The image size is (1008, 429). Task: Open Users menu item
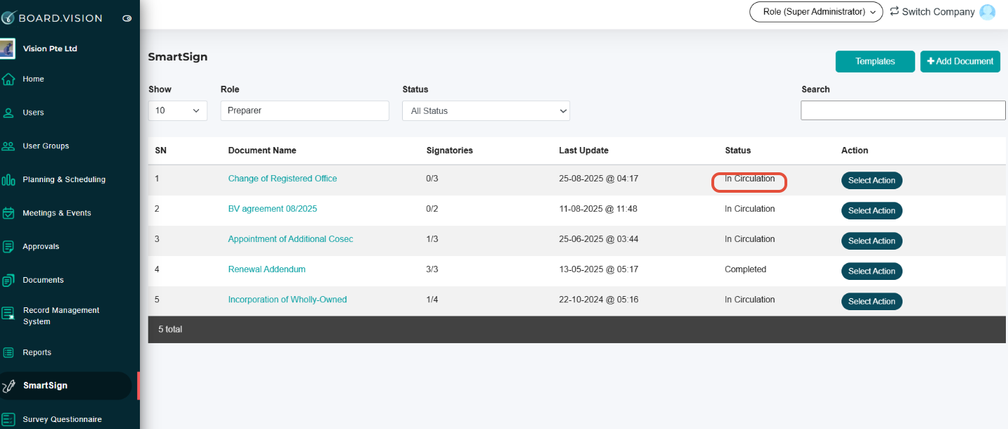[33, 113]
